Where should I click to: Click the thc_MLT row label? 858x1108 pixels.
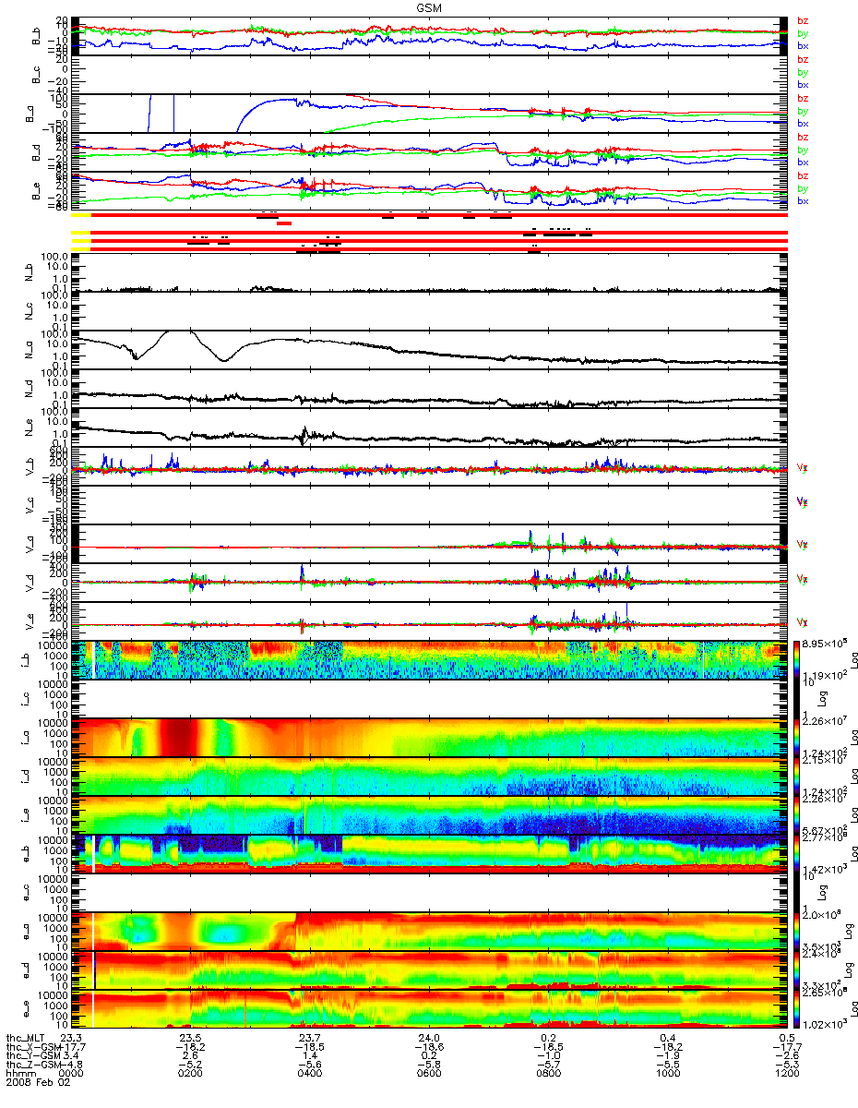click(x=25, y=1037)
